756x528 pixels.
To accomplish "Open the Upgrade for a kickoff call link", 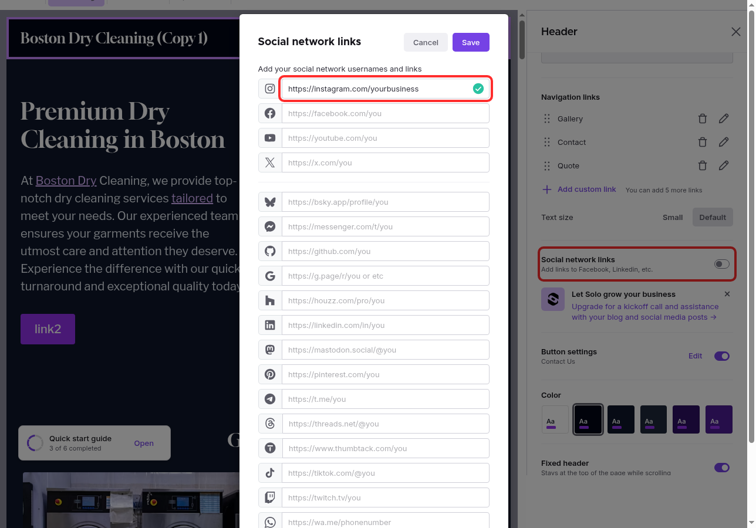I will pos(644,312).
